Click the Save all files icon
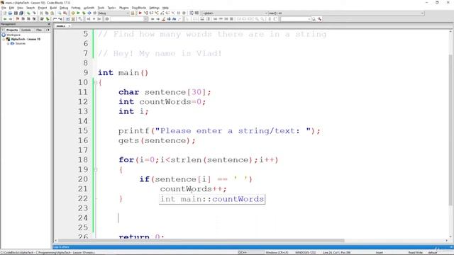Viewport: 454px width, 255px height. click(x=21, y=13)
